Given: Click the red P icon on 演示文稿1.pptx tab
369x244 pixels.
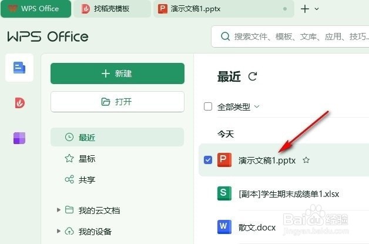Looking at the screenshot, I should [x=163, y=9].
